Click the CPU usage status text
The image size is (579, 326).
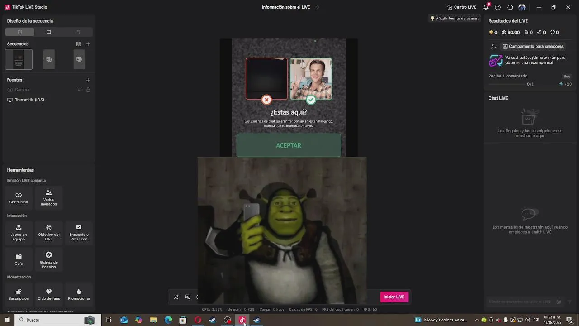pyautogui.click(x=212, y=309)
